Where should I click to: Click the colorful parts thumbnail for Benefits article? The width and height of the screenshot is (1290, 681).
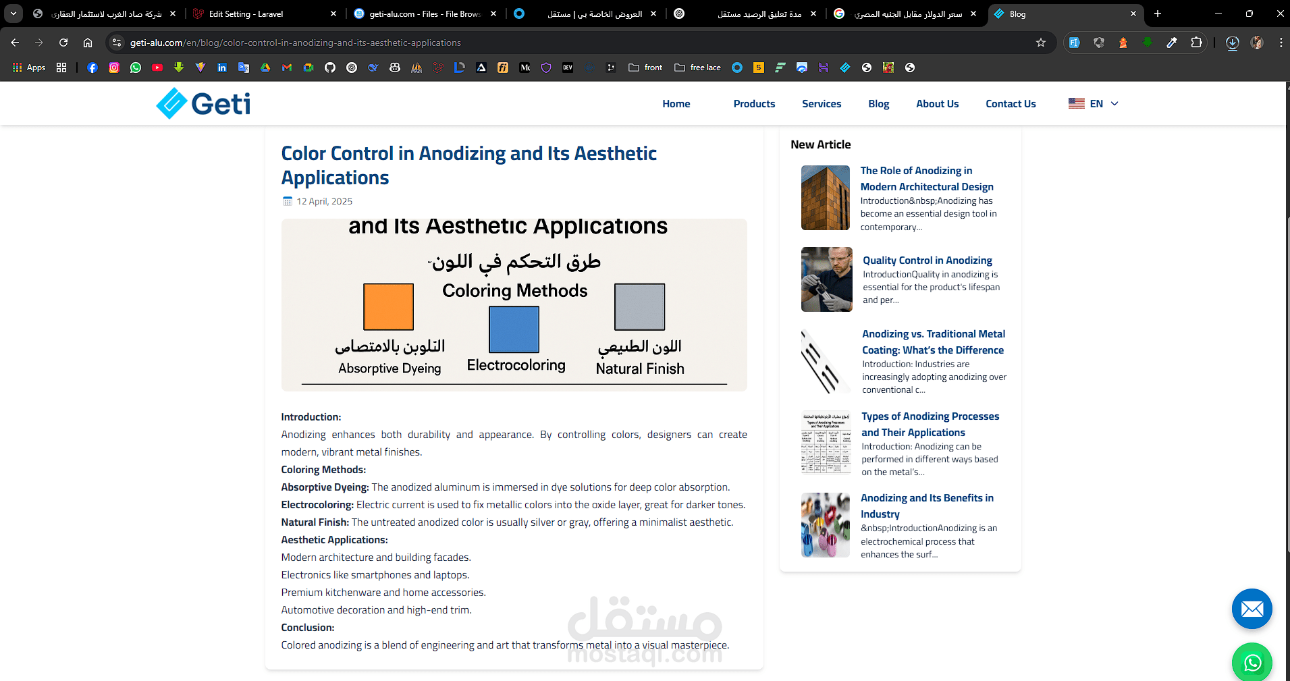(825, 525)
